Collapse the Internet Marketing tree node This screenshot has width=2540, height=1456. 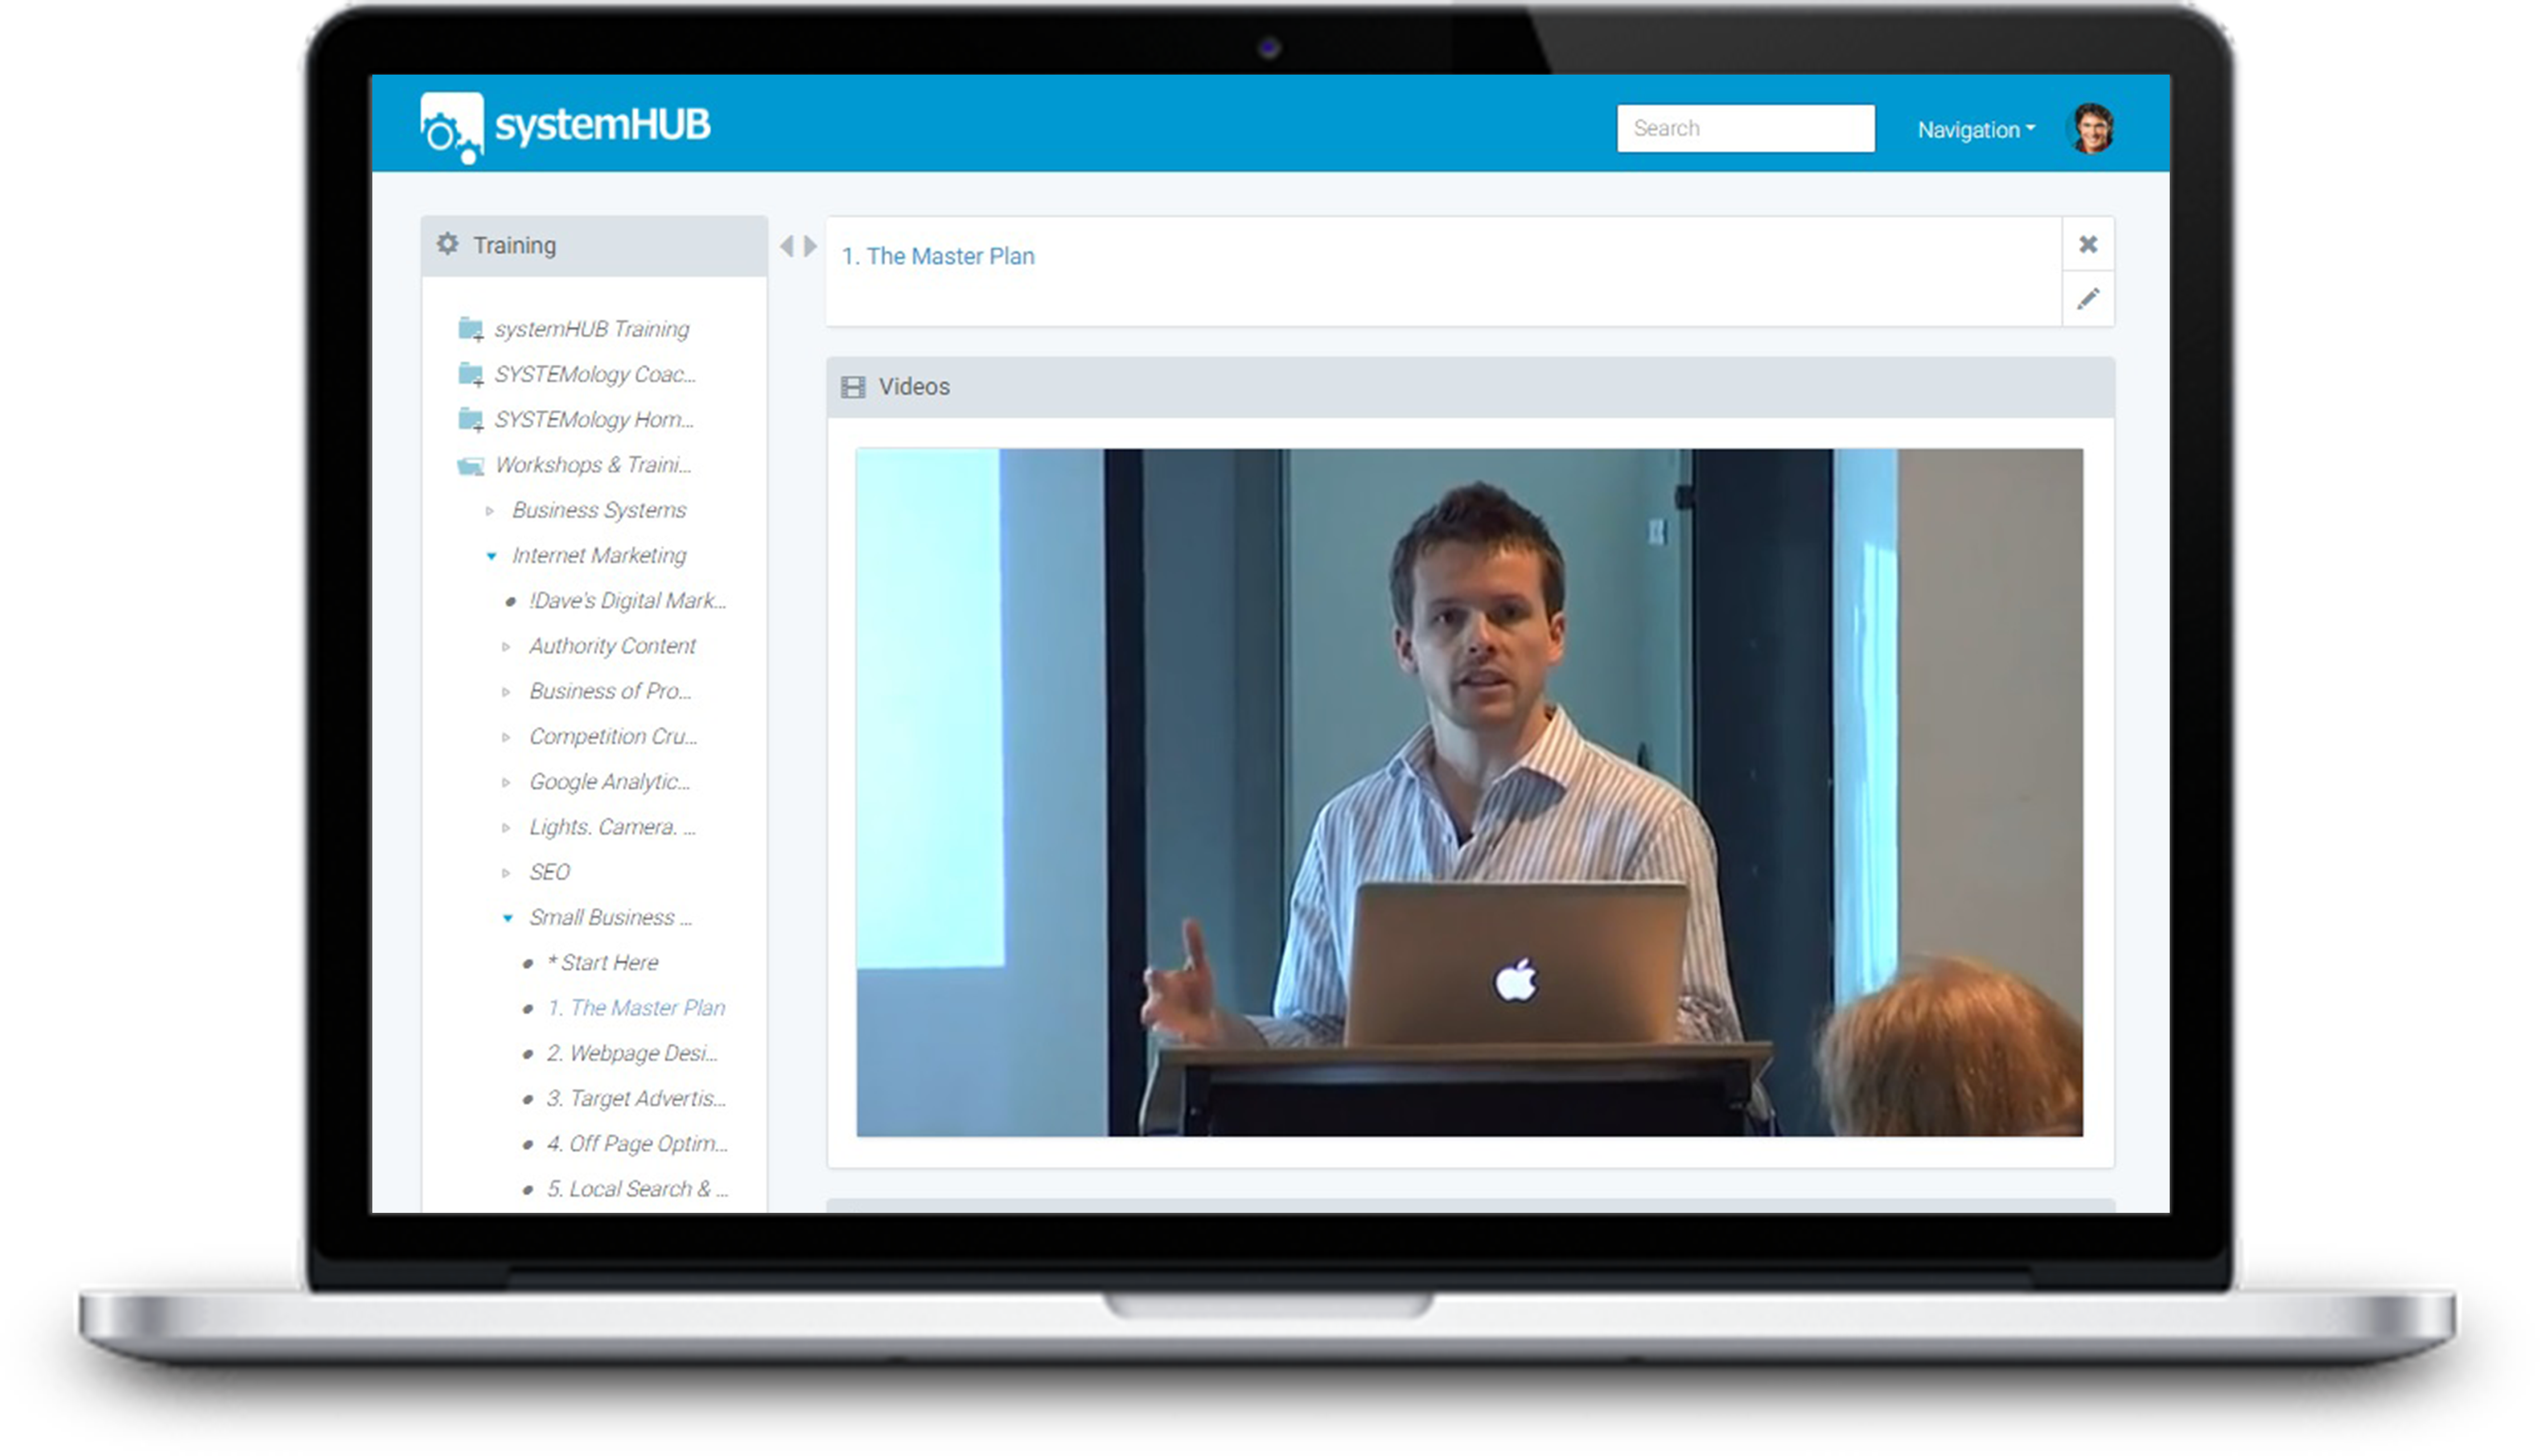[490, 556]
